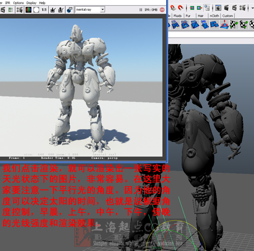Start IPR render from status line
This screenshot has height=251, width=254.
coord(234,8)
